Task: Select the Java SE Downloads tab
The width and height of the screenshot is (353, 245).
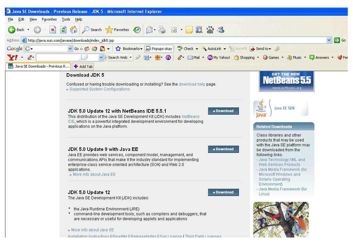Action: pos(38,66)
